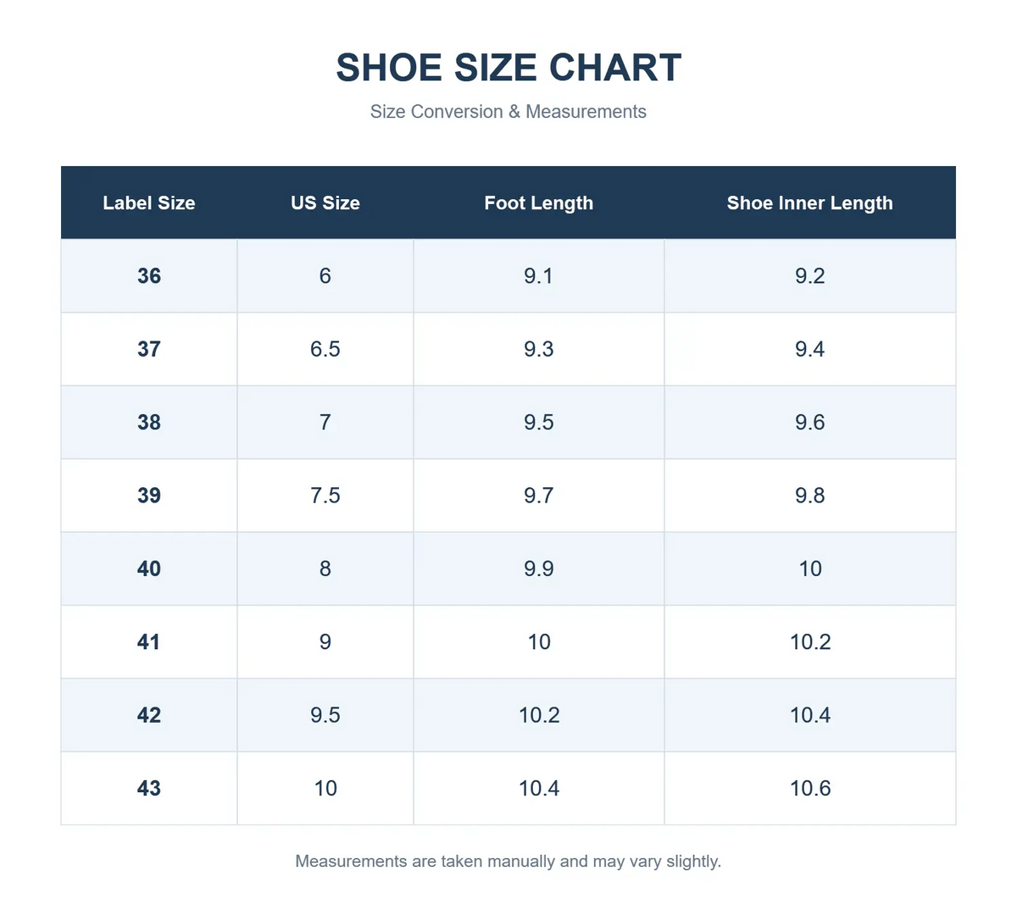The height and width of the screenshot is (915, 1017).
Task: Click the foot length 9.9 cell
Action: click(539, 568)
